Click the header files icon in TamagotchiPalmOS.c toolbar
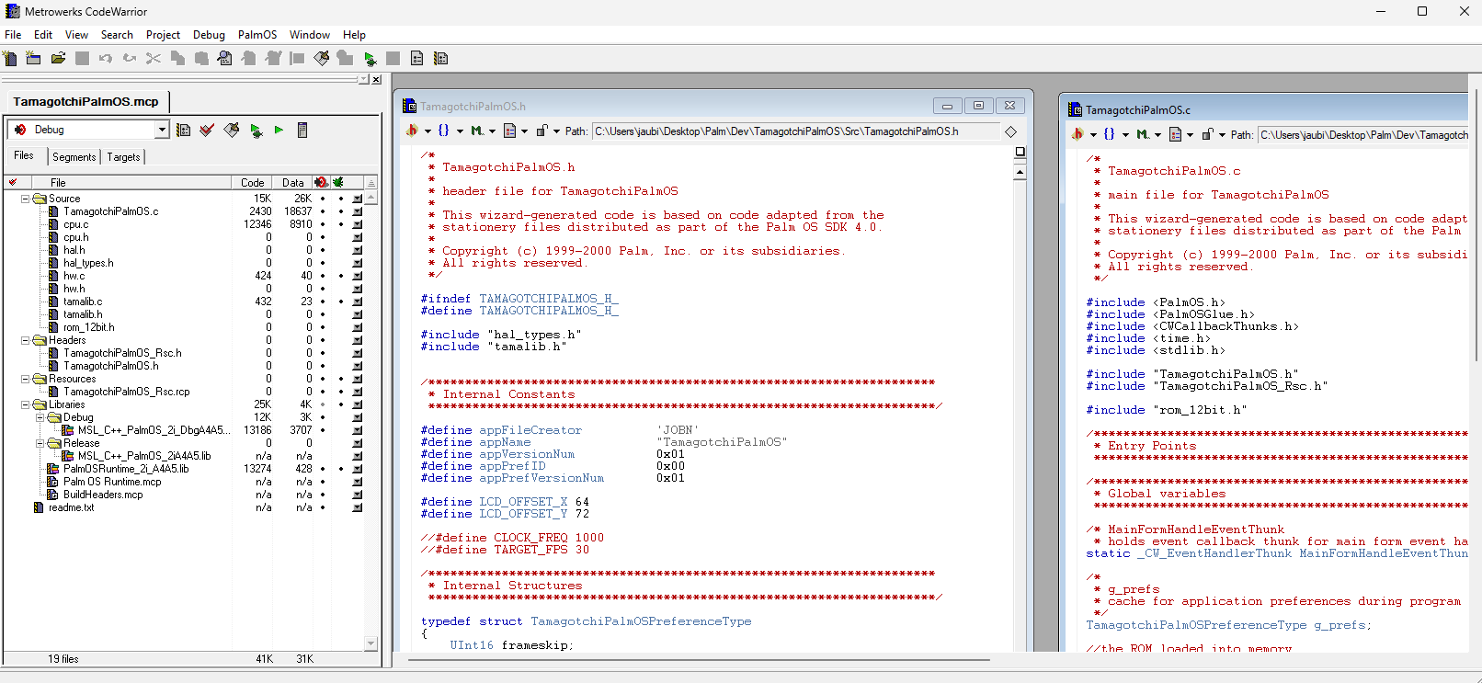The width and height of the screenshot is (1482, 683). point(1077,134)
